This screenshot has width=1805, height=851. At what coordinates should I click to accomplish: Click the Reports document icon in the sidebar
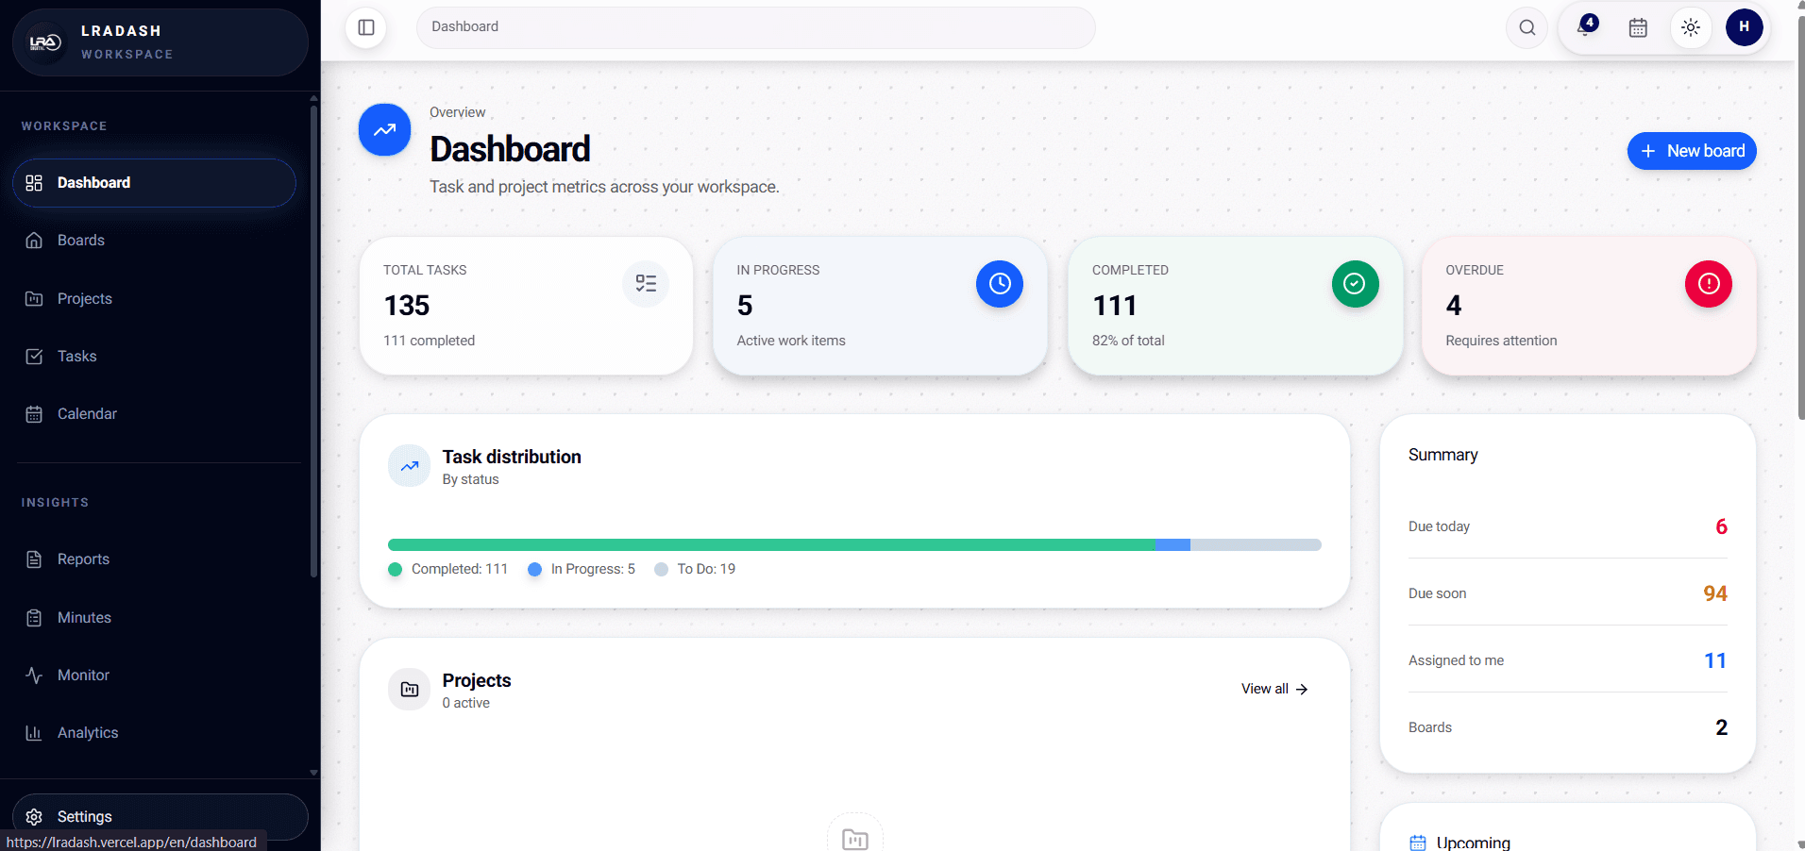[x=34, y=559]
